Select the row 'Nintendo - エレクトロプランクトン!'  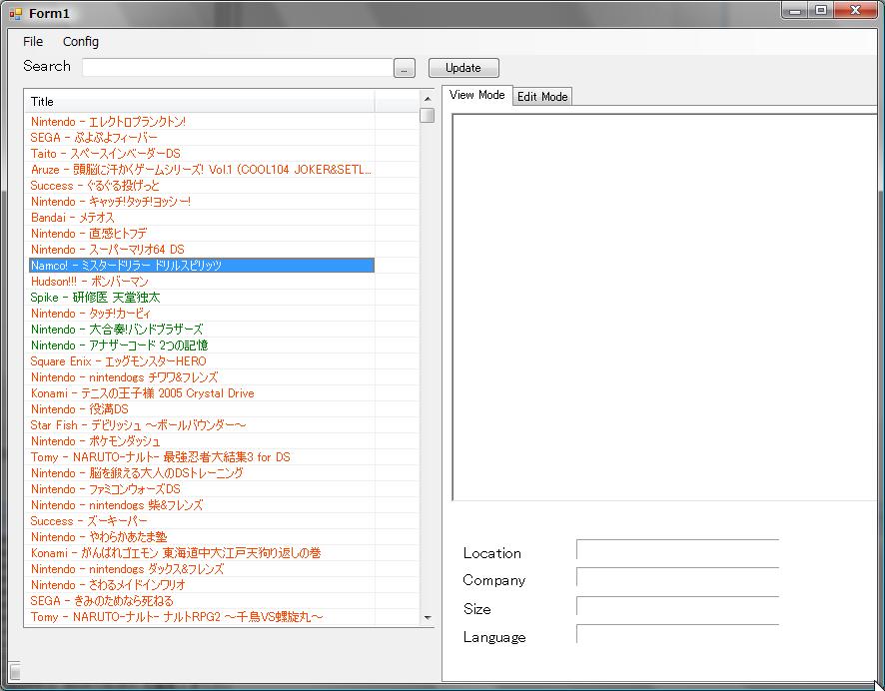coord(202,122)
